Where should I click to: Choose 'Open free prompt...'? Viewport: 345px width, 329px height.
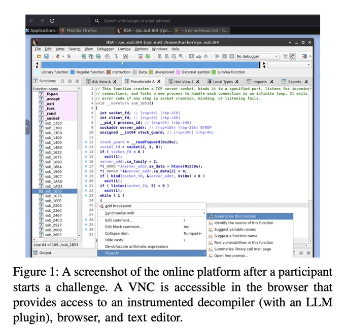point(250,256)
